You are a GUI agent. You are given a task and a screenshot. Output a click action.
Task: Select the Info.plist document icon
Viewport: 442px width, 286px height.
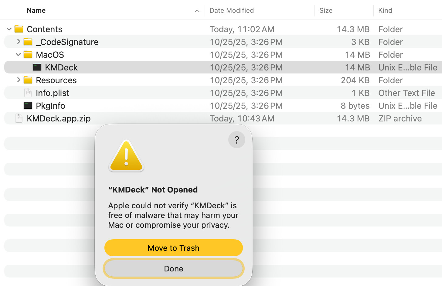[x=28, y=93]
